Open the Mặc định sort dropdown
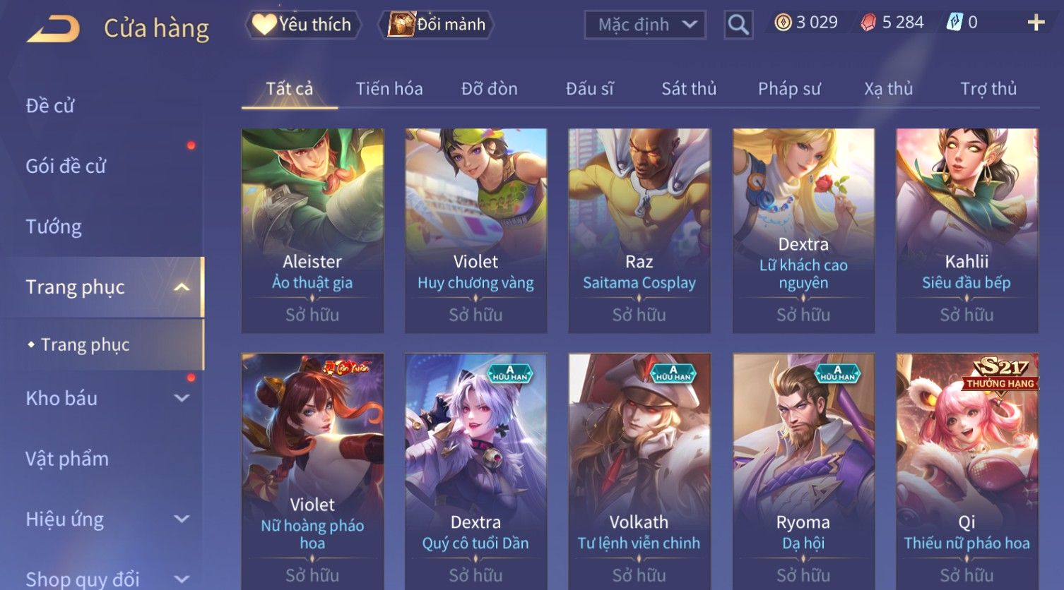Image resolution: width=1064 pixels, height=590 pixels. pyautogui.click(x=645, y=25)
